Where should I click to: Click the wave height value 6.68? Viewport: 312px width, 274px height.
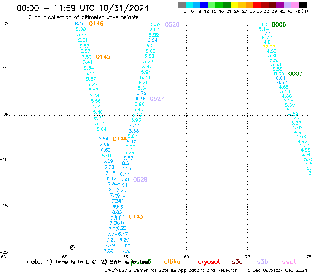[134, 131]
